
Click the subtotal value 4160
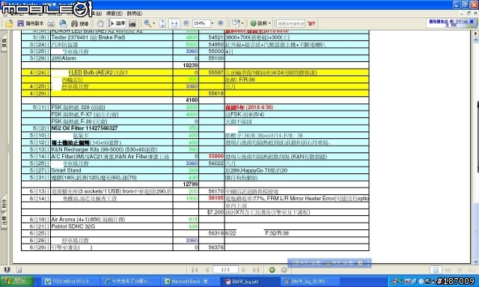192,100
